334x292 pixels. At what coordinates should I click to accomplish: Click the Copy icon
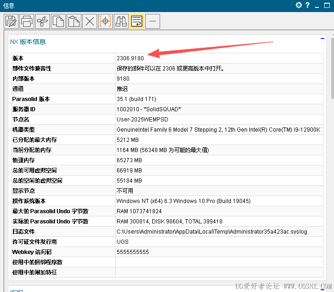point(58,21)
